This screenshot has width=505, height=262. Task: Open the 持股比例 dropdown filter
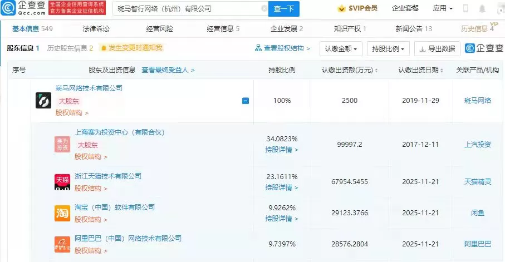tap(389, 49)
